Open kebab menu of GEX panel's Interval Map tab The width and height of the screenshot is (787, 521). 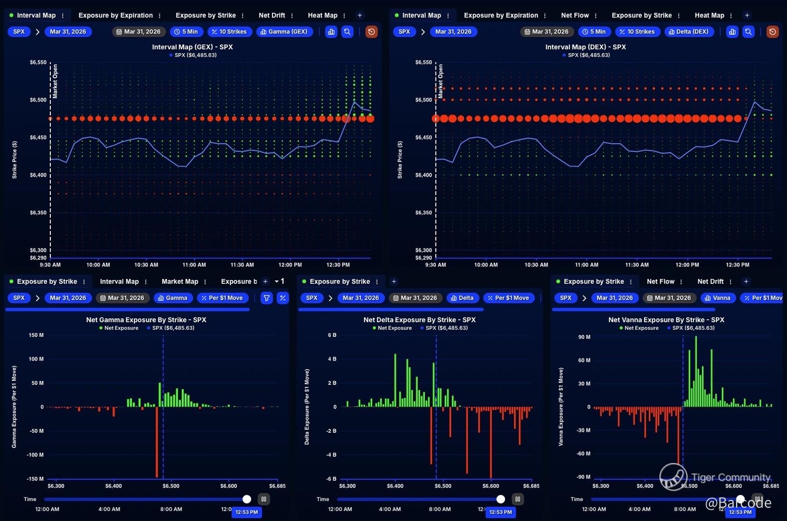click(63, 15)
